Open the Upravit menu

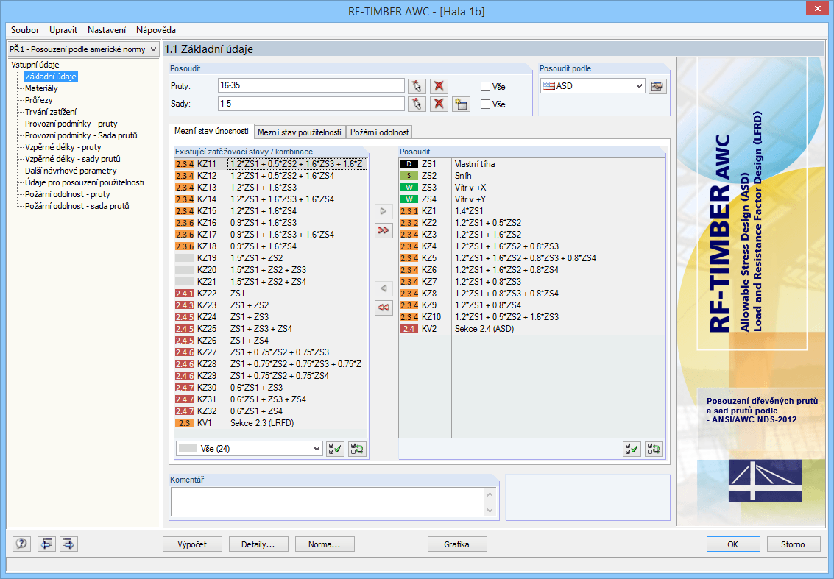click(x=63, y=30)
